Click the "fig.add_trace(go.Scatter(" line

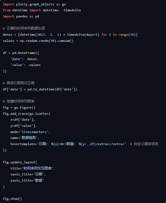point(27,113)
